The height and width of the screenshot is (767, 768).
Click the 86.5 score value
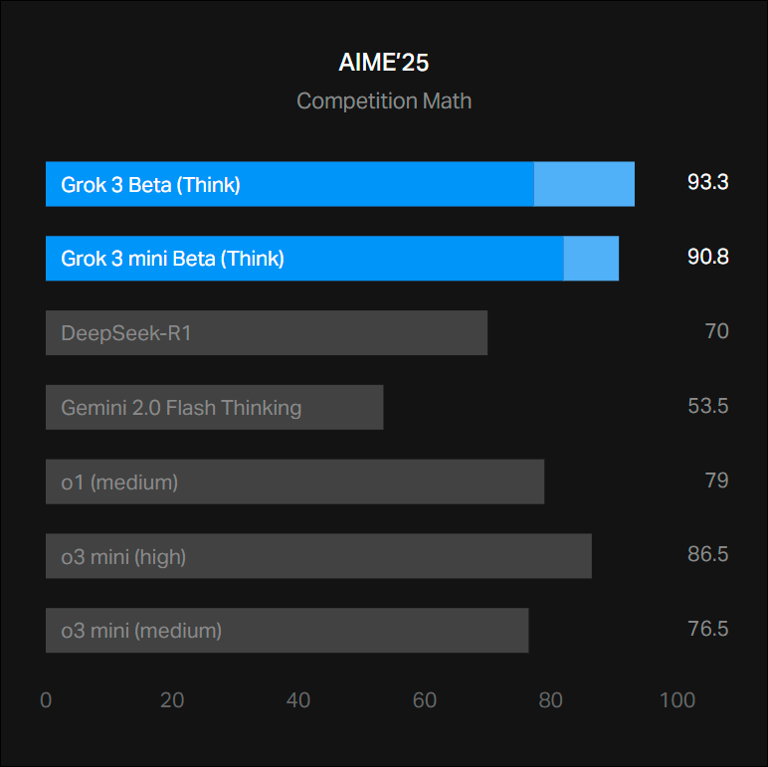coord(707,554)
